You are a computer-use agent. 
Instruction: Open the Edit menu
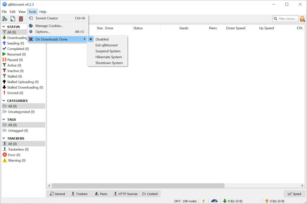click(13, 12)
